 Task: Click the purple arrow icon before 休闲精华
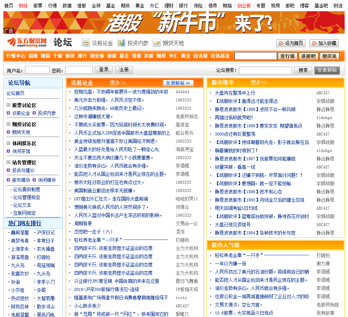pyautogui.click(x=34, y=180)
